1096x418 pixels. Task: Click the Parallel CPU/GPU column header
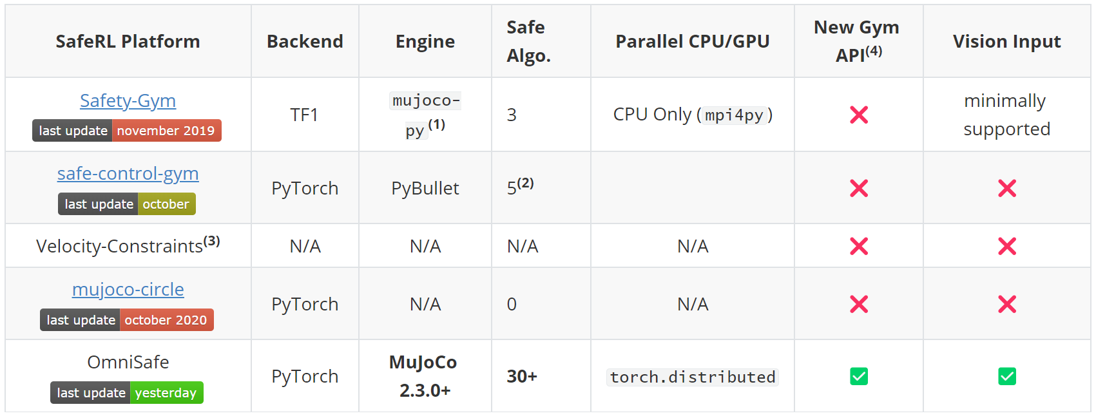(693, 42)
